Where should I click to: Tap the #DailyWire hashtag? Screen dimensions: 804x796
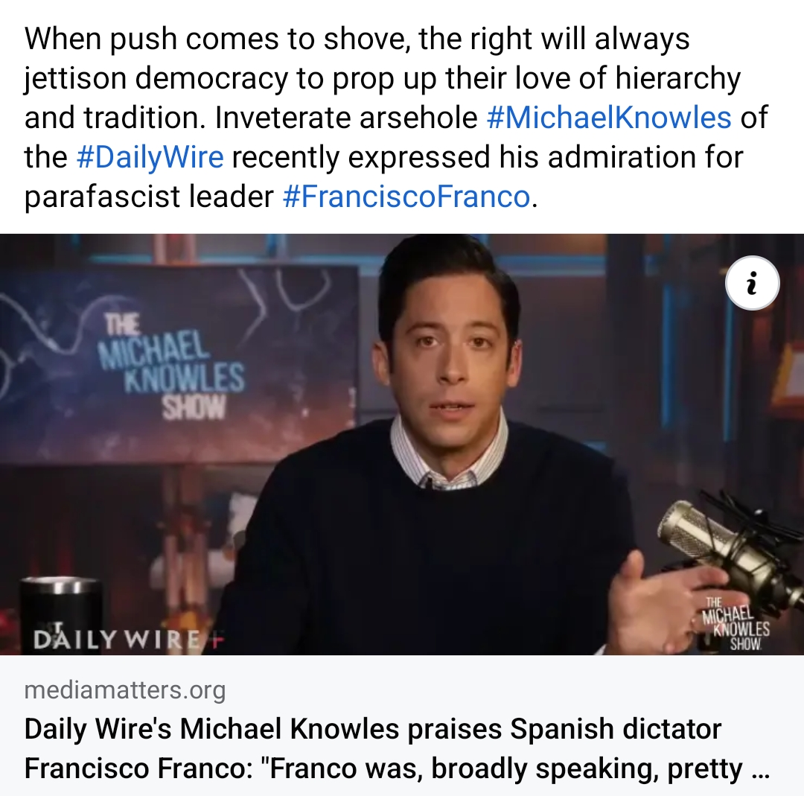pyautogui.click(x=150, y=157)
